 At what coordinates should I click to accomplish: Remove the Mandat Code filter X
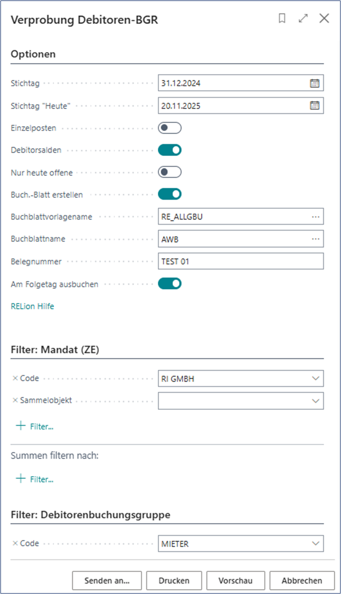(15, 378)
